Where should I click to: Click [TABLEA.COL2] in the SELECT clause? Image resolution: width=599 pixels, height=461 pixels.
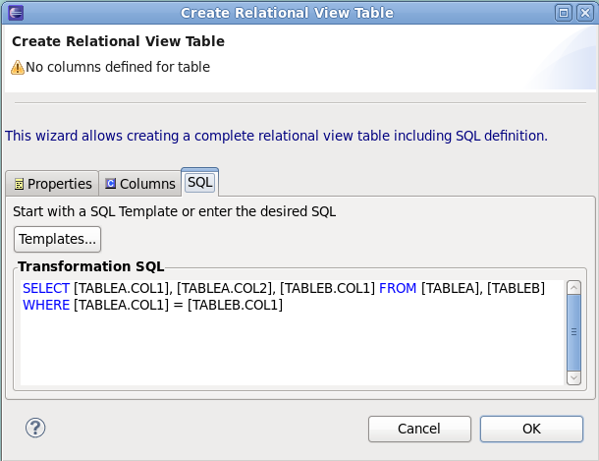(x=226, y=288)
